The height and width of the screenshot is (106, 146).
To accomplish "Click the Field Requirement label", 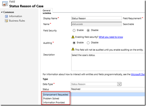I will pyautogui.click(x=132, y=19).
